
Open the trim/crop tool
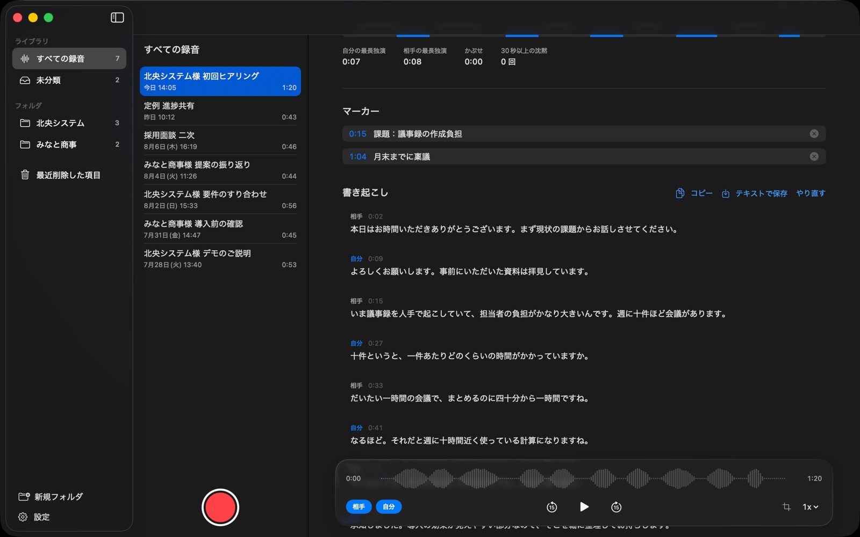(786, 506)
